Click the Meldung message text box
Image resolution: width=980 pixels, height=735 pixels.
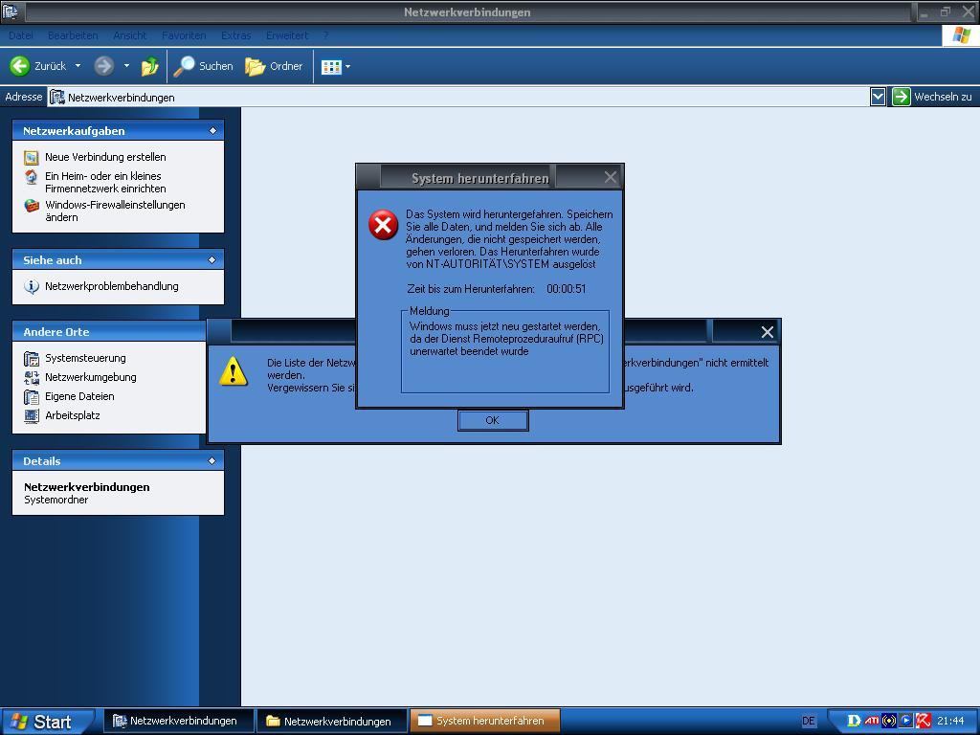(x=505, y=352)
